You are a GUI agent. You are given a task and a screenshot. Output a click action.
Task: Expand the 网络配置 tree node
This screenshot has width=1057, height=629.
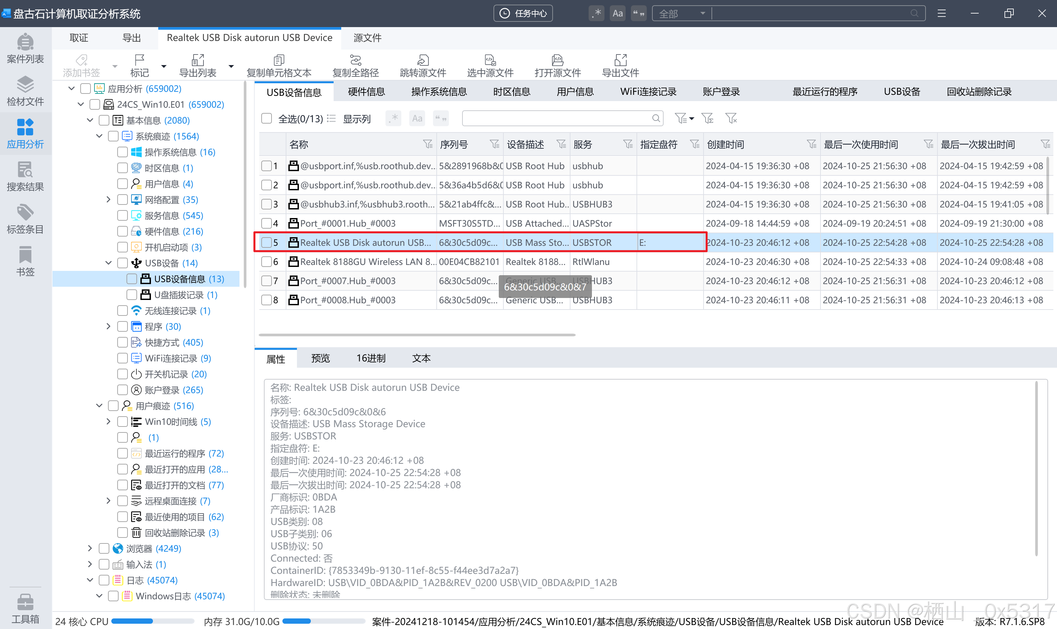click(x=108, y=200)
